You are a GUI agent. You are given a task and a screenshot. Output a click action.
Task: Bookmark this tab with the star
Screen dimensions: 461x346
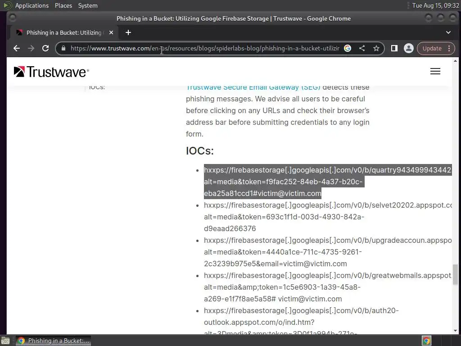[376, 48]
